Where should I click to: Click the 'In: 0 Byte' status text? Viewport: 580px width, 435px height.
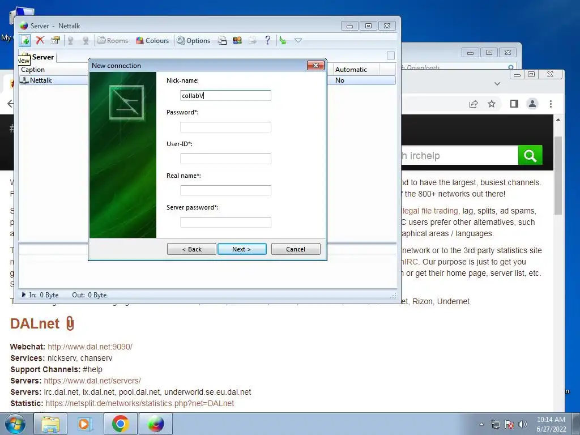tap(44, 295)
